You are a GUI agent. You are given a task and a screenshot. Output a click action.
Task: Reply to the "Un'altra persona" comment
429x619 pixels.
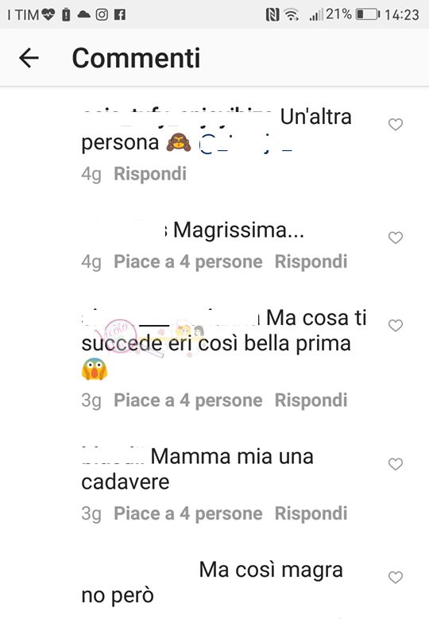(150, 174)
